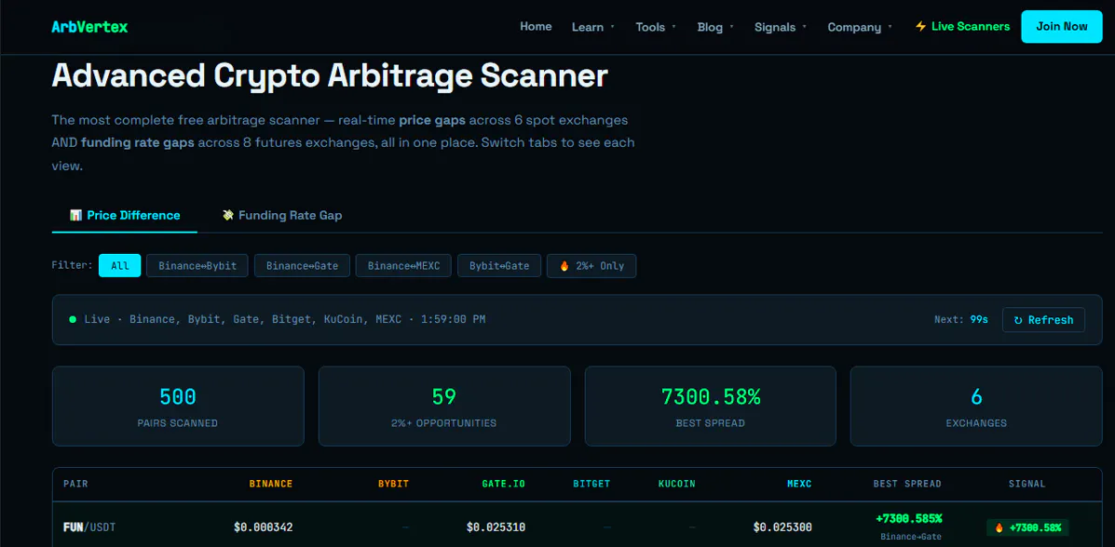Filter by Bybit↔Gate pairs

(x=499, y=266)
